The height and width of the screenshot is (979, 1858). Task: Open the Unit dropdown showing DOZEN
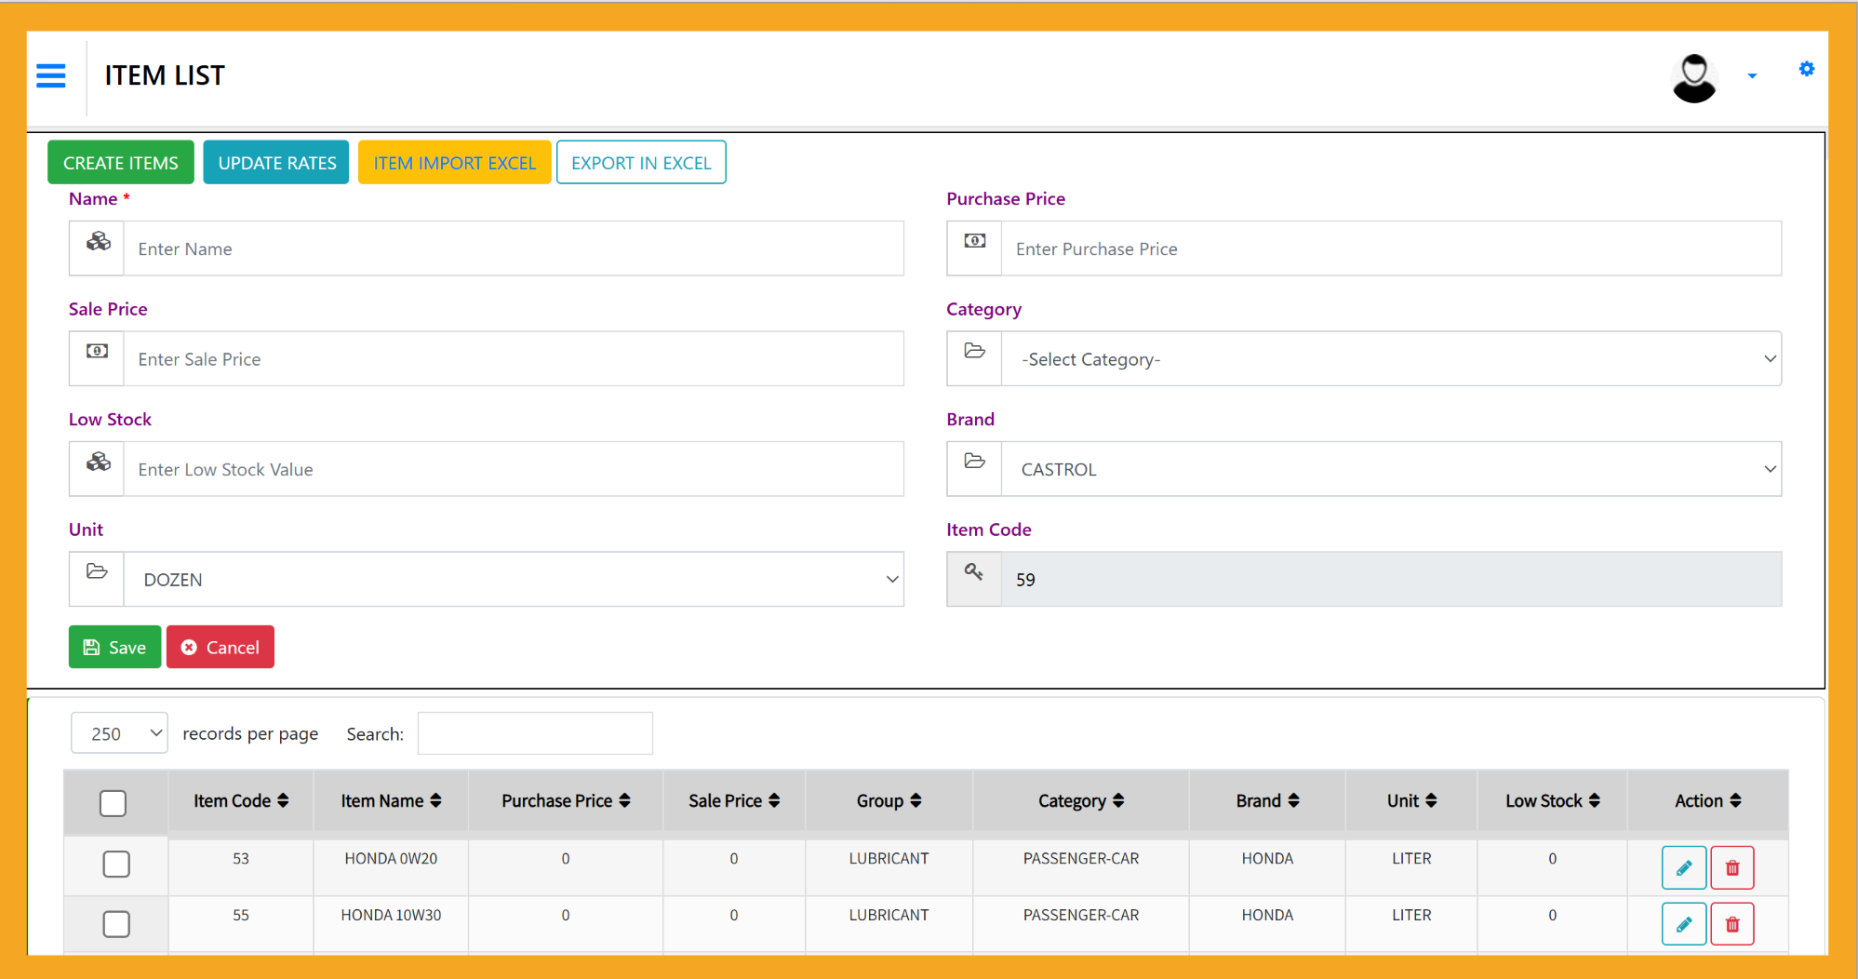[513, 580]
